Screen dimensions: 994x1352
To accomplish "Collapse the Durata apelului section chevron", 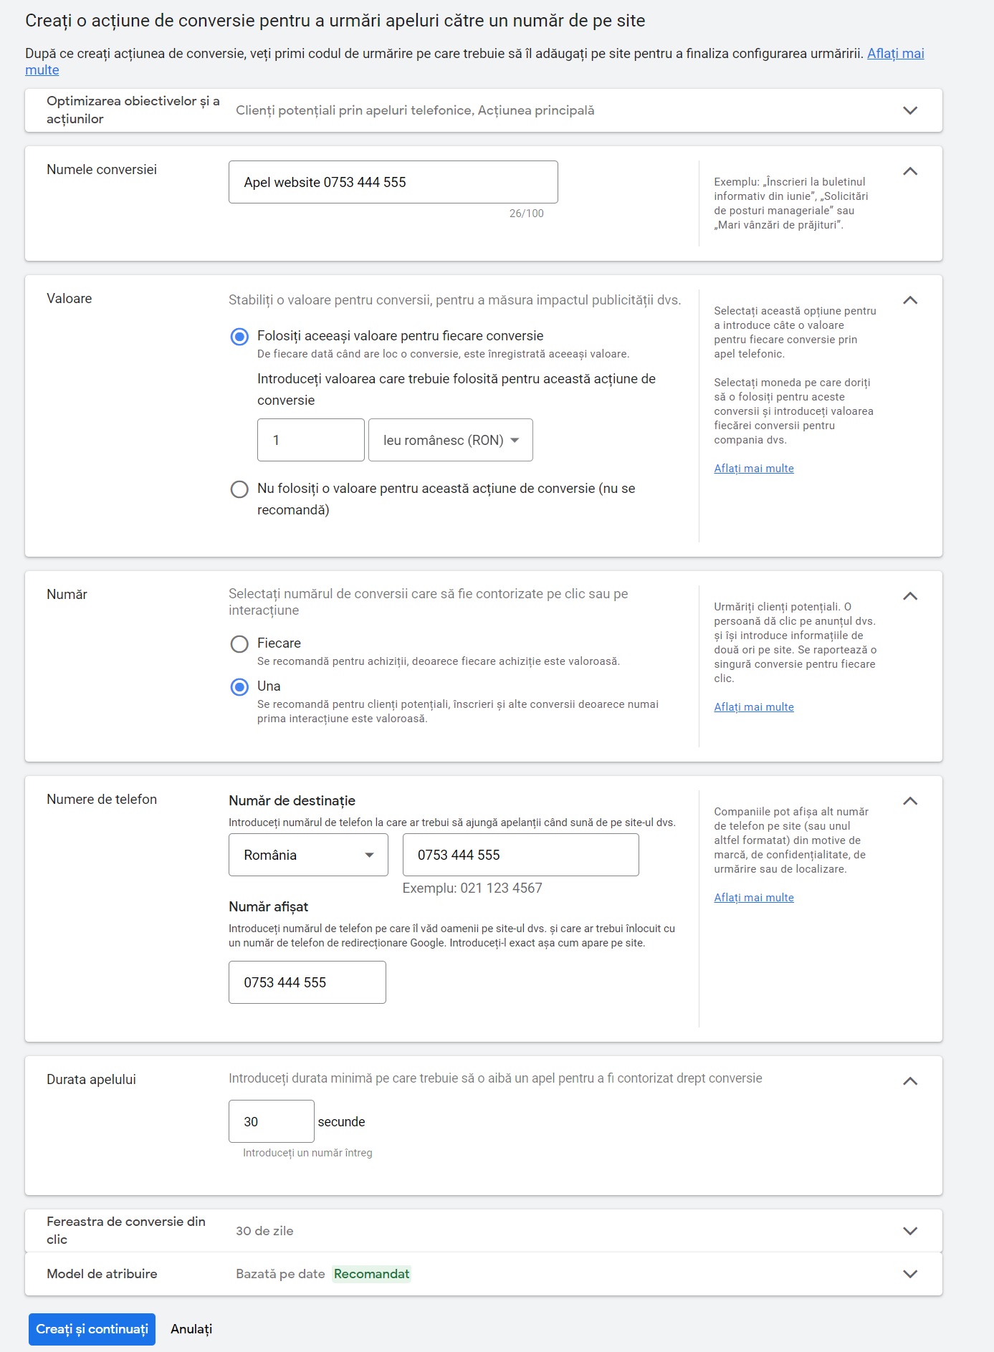I will click(x=909, y=1081).
